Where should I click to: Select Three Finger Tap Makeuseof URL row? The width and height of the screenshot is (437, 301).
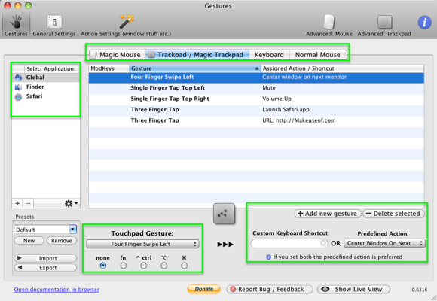click(256, 120)
